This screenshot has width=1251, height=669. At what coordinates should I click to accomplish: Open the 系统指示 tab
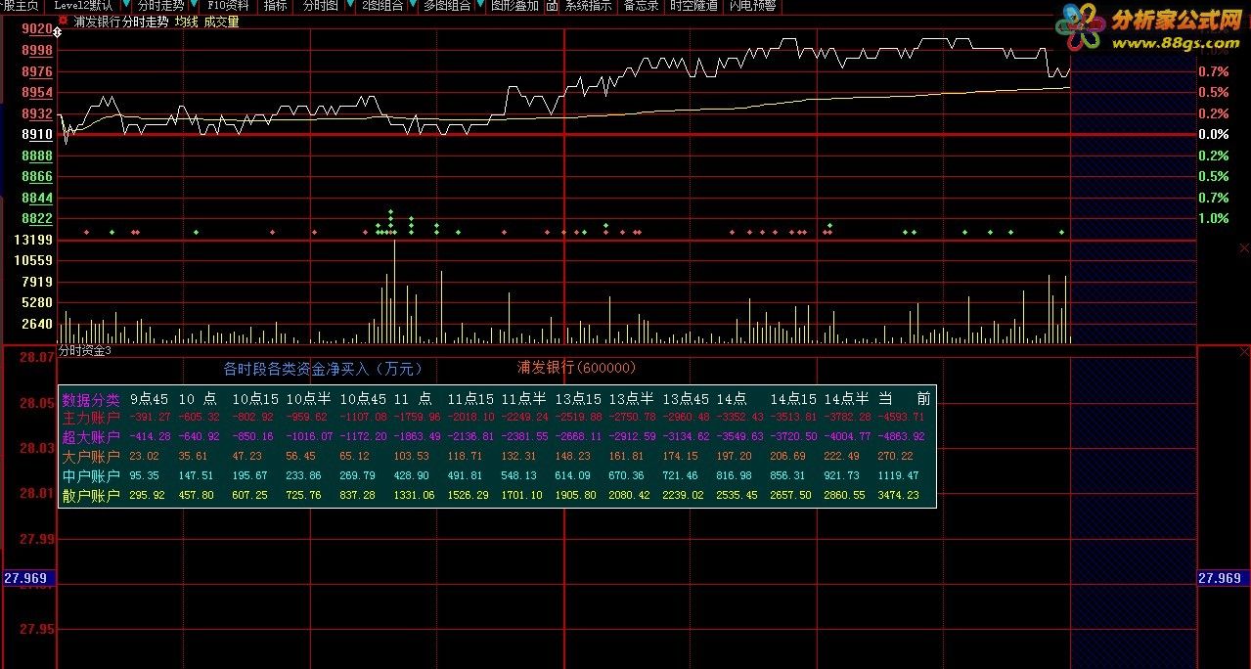[588, 5]
